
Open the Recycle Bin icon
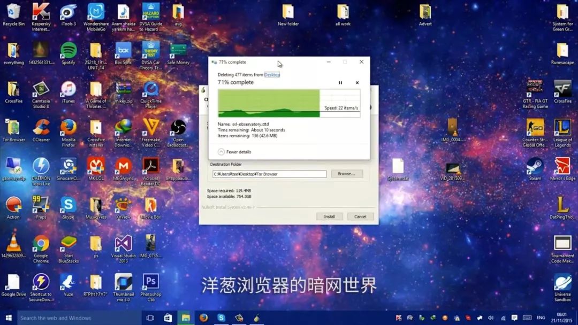13,15
